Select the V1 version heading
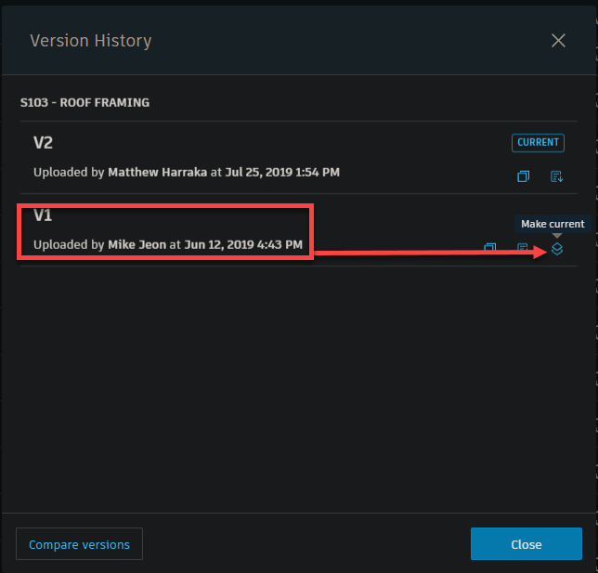The image size is (598, 573). 43,215
